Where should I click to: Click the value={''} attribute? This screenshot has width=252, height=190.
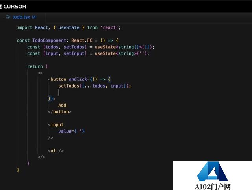(x=71, y=131)
